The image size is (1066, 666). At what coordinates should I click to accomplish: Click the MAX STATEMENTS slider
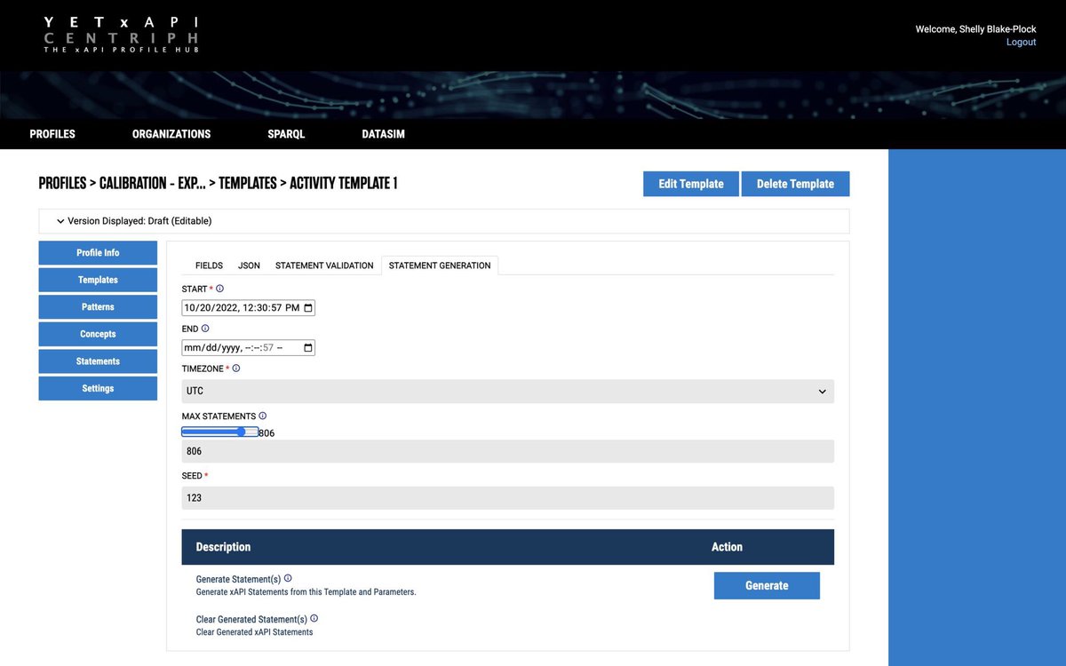click(219, 432)
